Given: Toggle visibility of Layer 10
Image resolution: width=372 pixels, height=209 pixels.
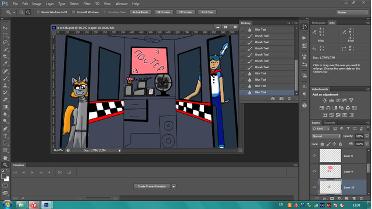Looking at the screenshot, I should coord(314,187).
